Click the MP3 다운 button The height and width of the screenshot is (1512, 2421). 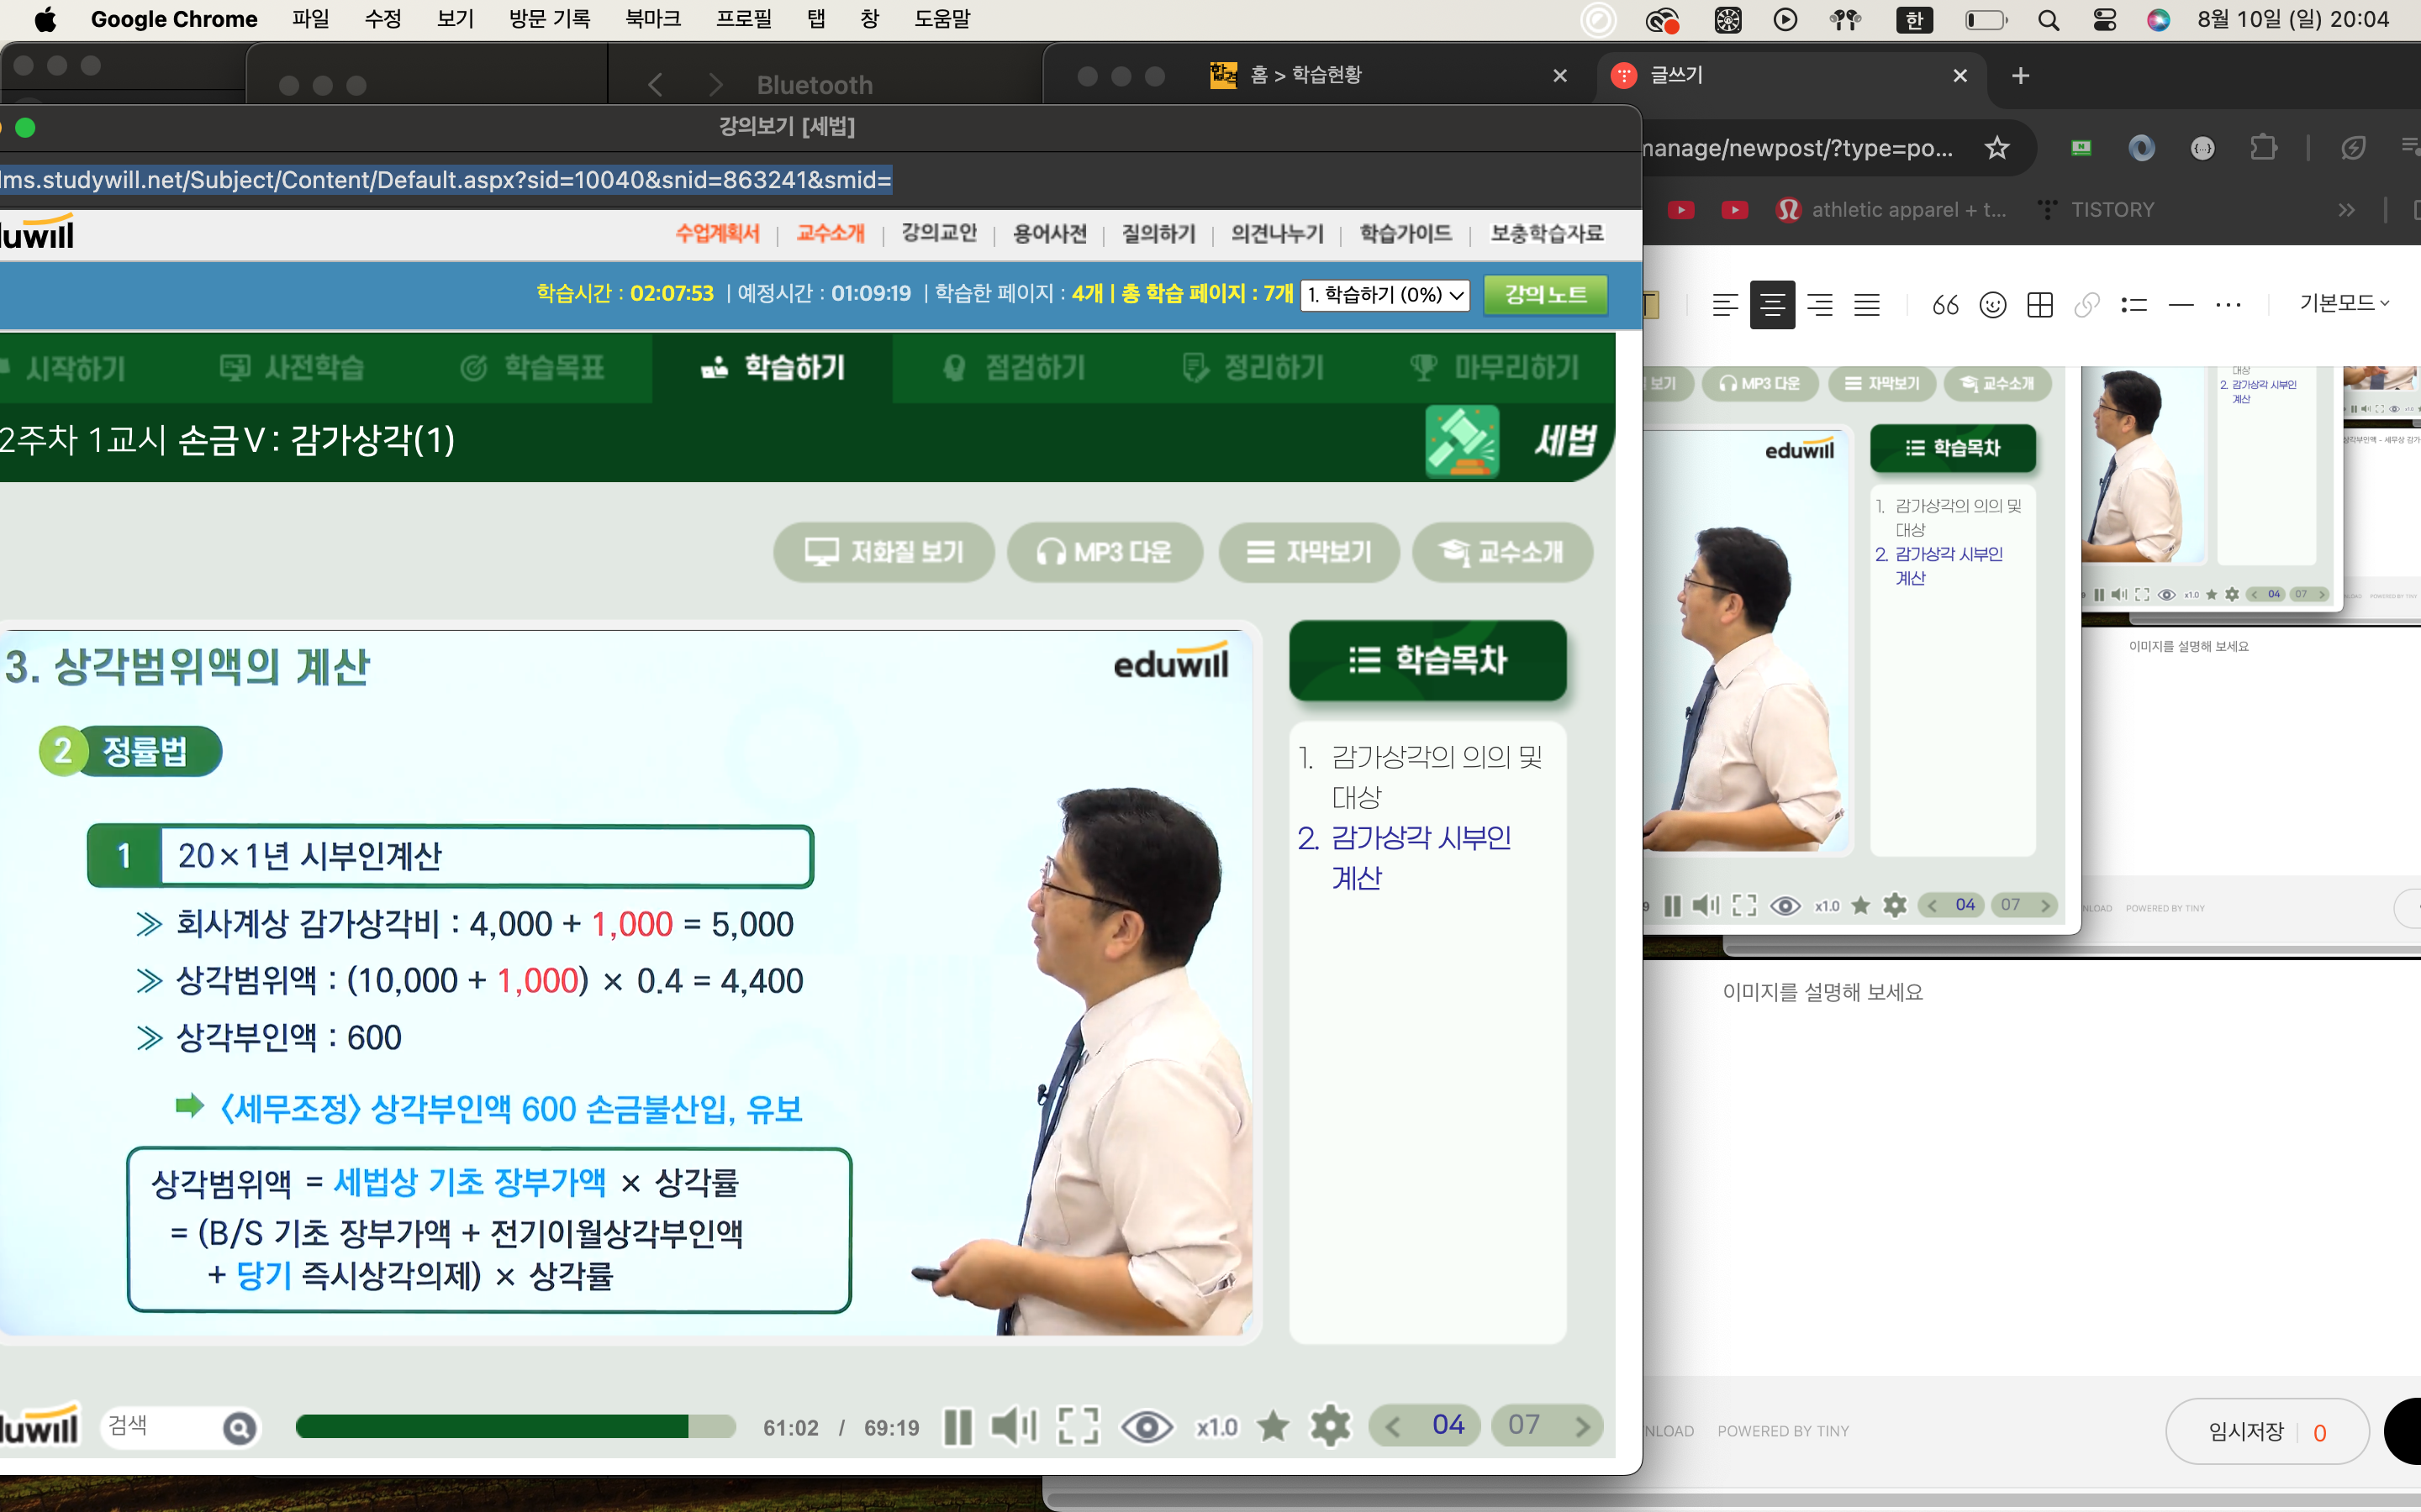click(1105, 552)
